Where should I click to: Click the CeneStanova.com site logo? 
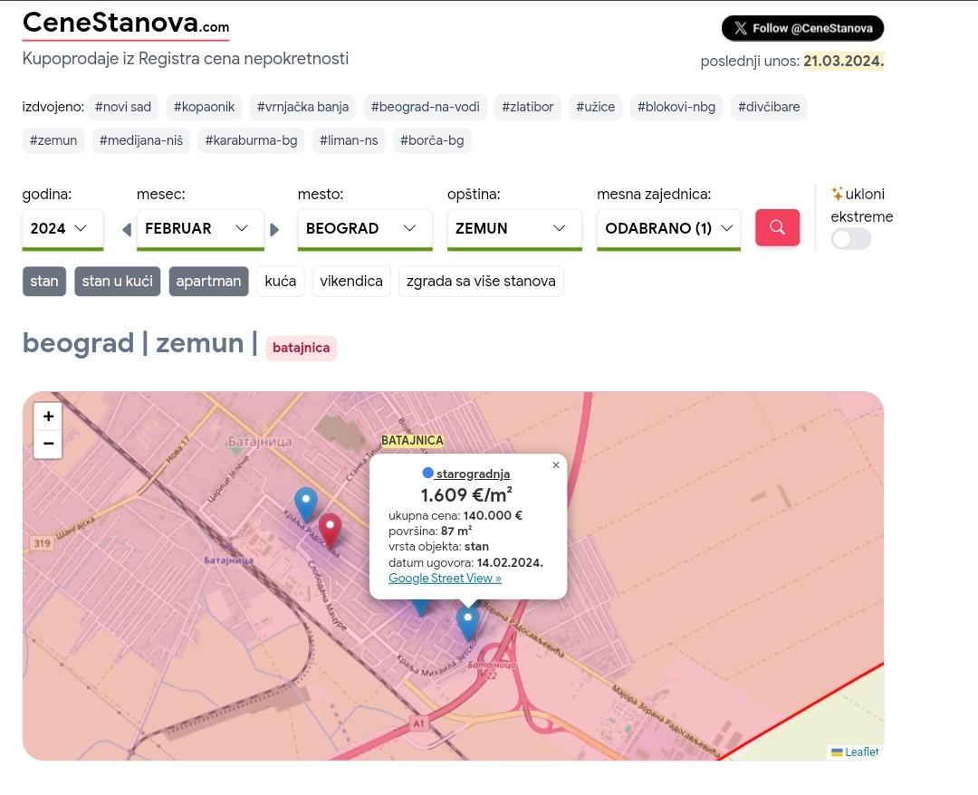pos(126,24)
